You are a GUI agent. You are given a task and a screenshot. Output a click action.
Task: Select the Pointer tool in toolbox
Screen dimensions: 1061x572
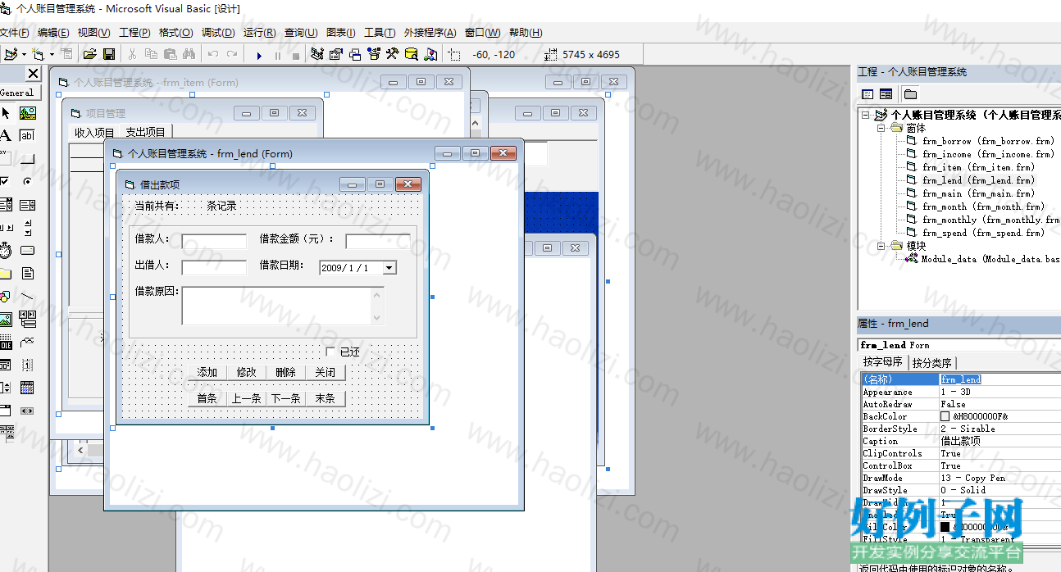(x=6, y=113)
